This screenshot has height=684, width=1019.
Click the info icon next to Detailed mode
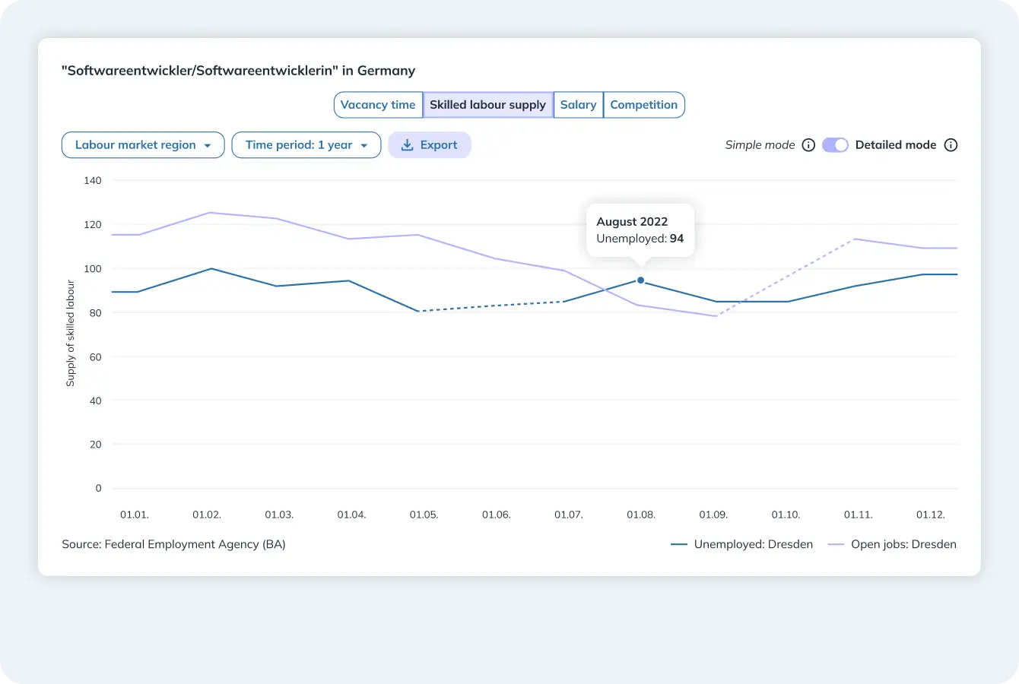951,145
